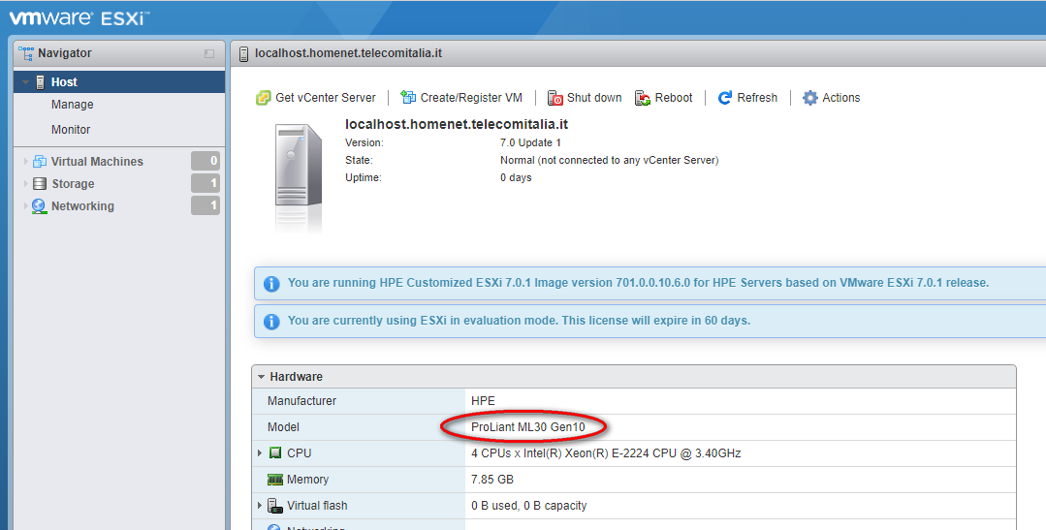
Task: Collapse the Hardware panel
Action: tap(262, 377)
